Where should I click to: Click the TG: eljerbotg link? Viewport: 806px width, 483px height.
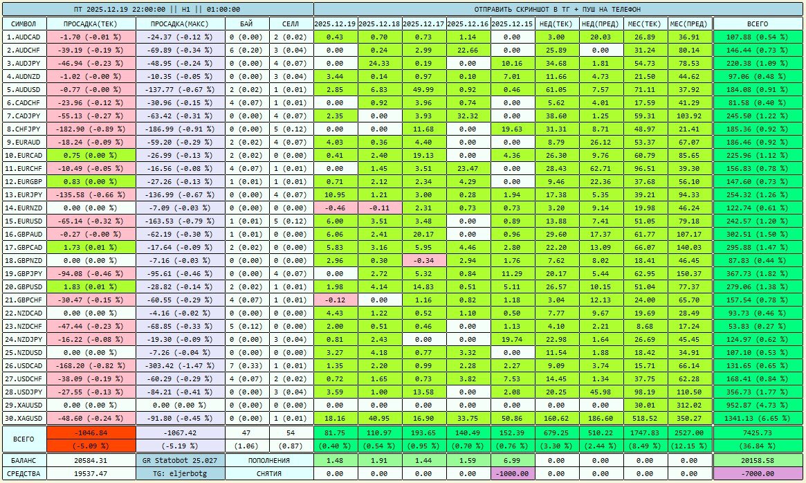(x=181, y=474)
